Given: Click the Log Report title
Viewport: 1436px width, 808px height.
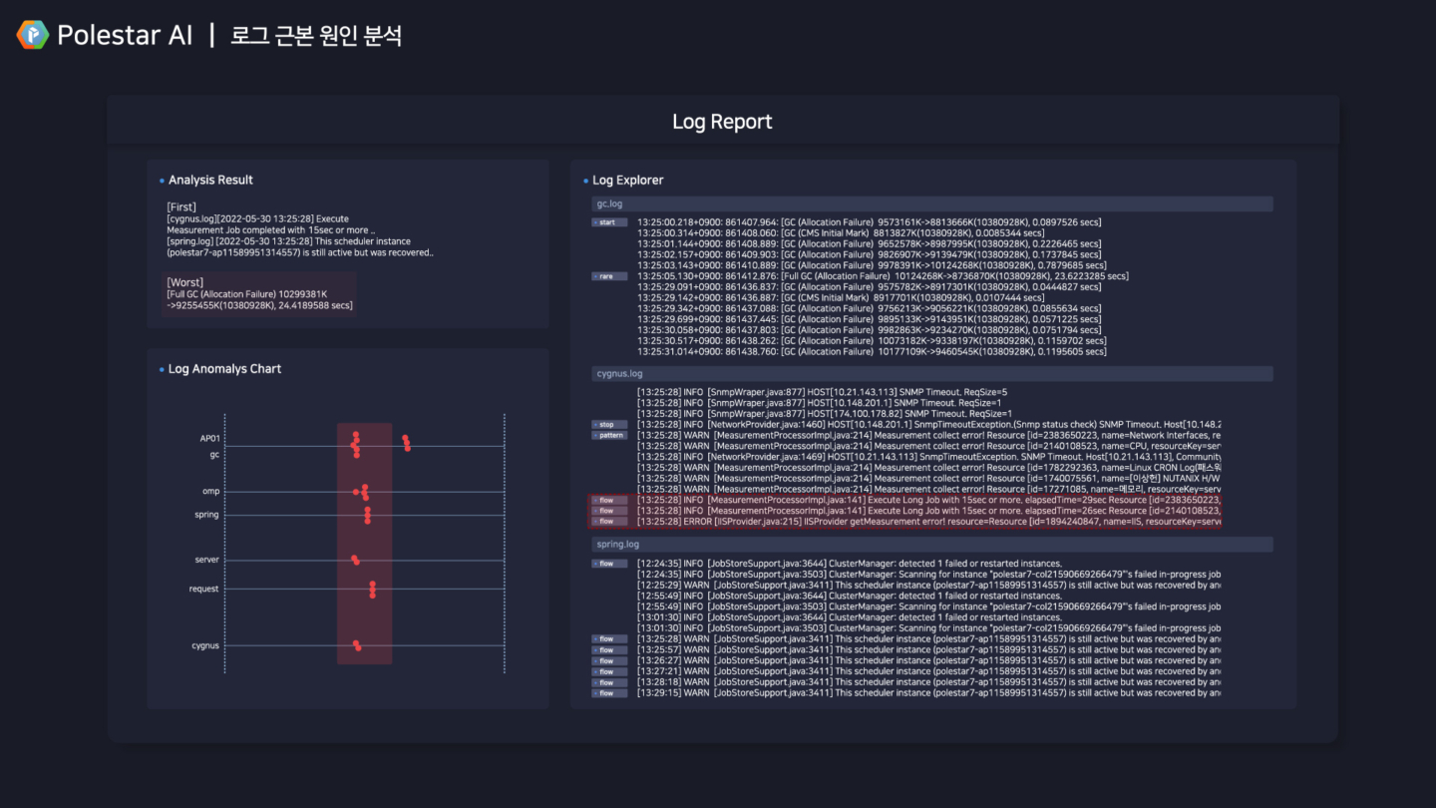Looking at the screenshot, I should coord(722,122).
